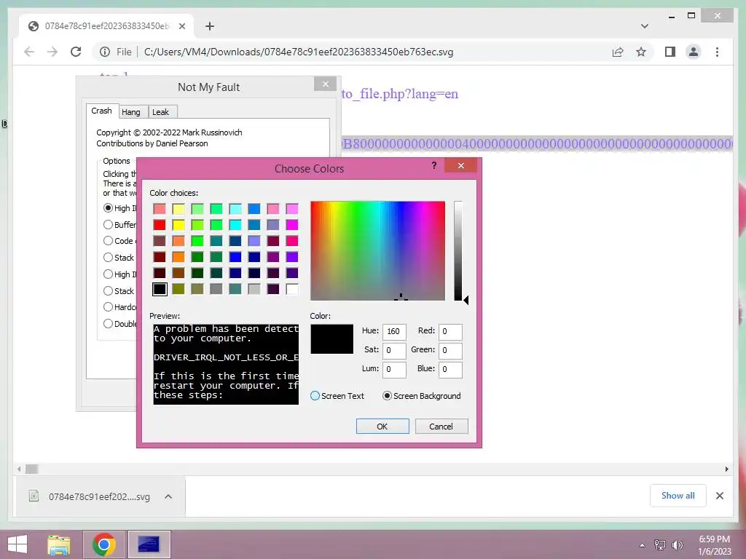Click Cancel in Choose Colors

[441, 427]
